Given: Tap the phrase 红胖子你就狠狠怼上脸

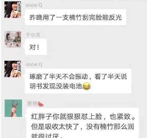Looking at the screenshot, I should [x=67, y=117].
